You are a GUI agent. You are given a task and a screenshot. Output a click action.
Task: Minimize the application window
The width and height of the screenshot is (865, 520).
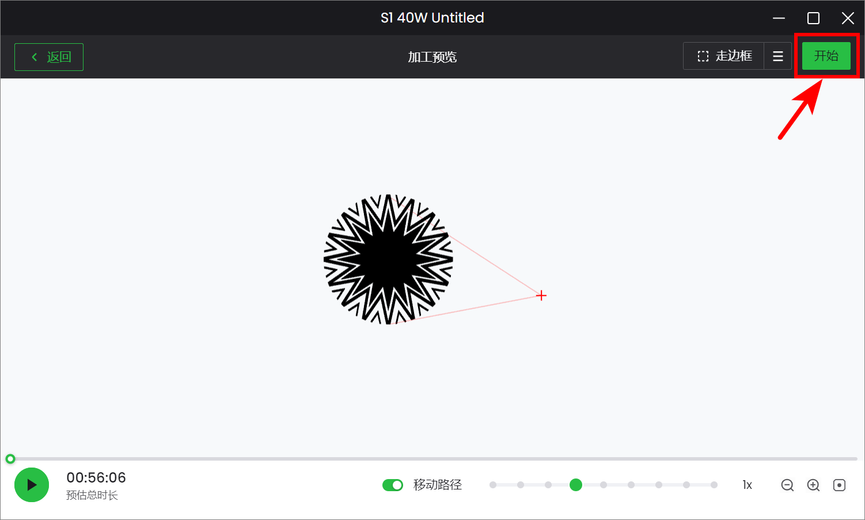[x=779, y=18]
